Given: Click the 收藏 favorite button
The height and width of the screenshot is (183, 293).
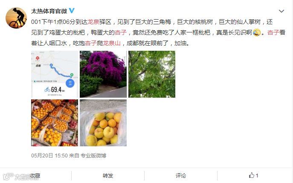Looking at the screenshot, I should 35,175.
